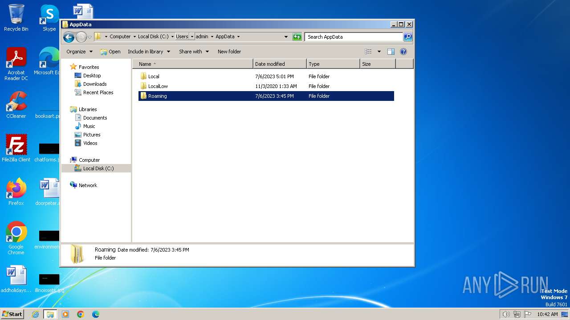Select the addholidays Word document icon
570x320 pixels.
click(x=16, y=279)
